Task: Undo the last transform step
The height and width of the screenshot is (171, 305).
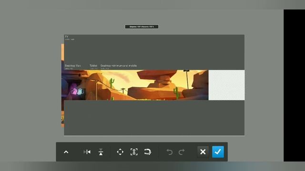Action: pos(170,152)
